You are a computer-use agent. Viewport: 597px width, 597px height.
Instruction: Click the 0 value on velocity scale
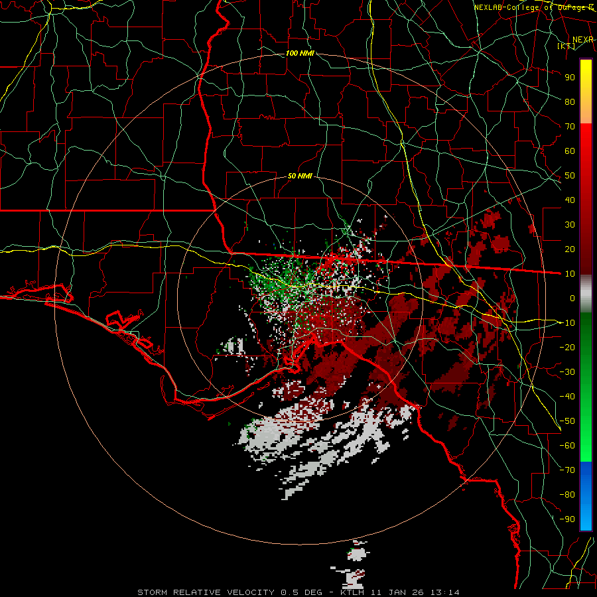click(572, 298)
